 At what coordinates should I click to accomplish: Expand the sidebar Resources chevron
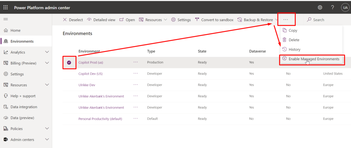coord(47,85)
